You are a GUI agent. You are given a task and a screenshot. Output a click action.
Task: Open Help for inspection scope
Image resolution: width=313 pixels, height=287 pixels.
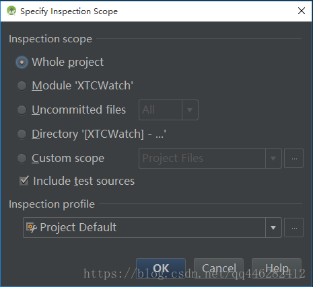(277, 268)
